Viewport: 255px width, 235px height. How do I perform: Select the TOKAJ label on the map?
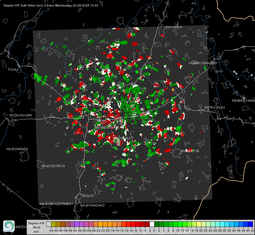pos(13,70)
